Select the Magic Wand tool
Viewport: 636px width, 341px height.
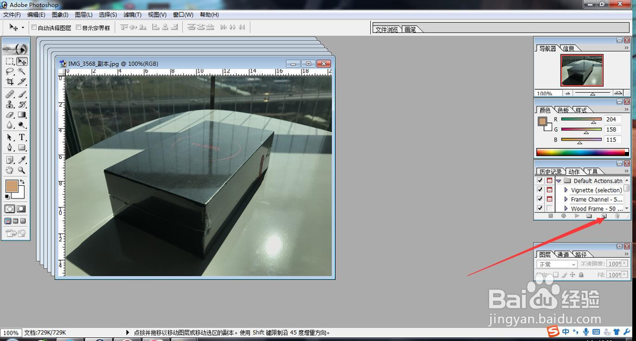pyautogui.click(x=22, y=71)
